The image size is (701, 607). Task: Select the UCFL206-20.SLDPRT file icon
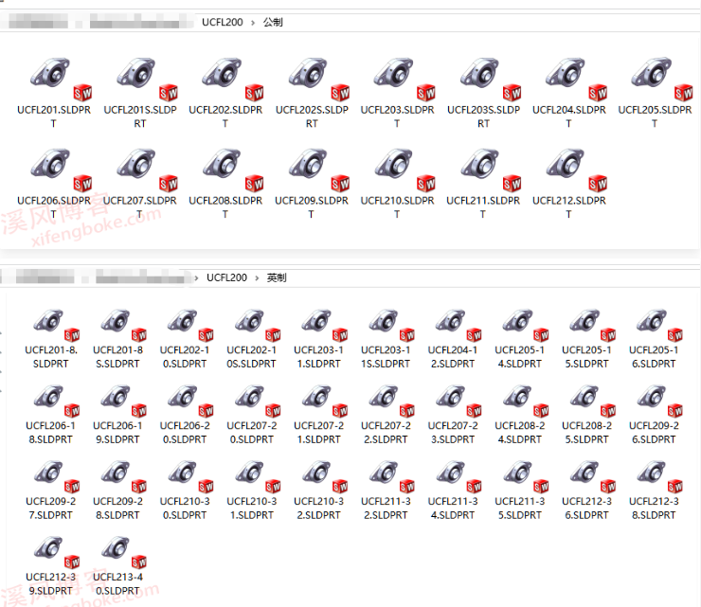pos(190,401)
